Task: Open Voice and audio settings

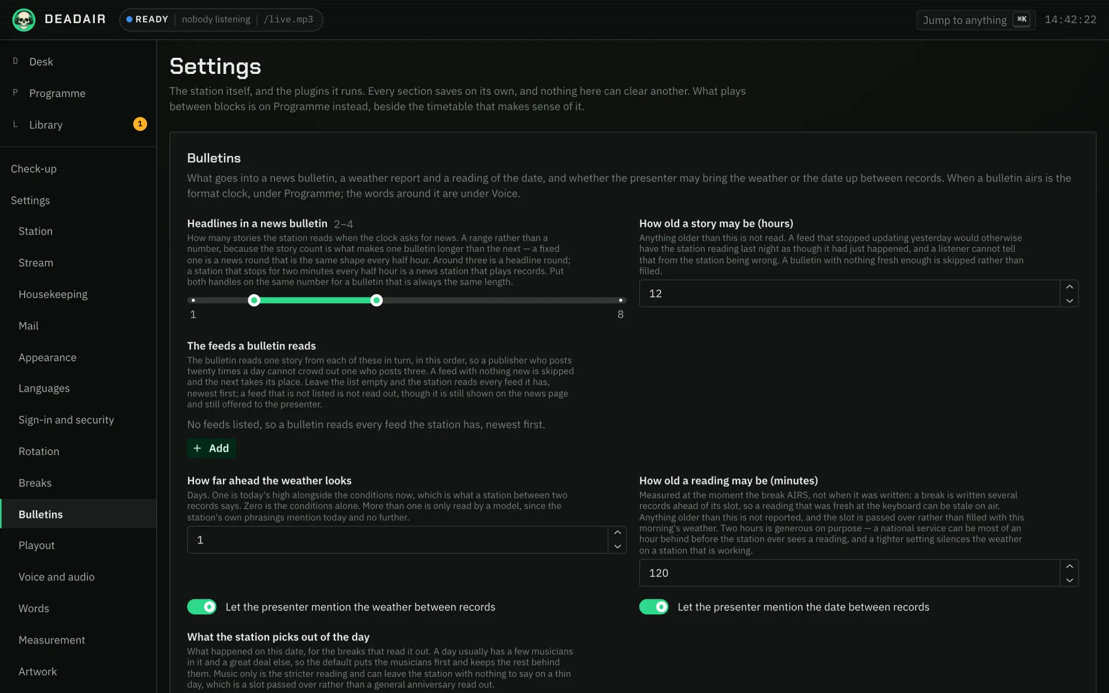Action: [78, 577]
